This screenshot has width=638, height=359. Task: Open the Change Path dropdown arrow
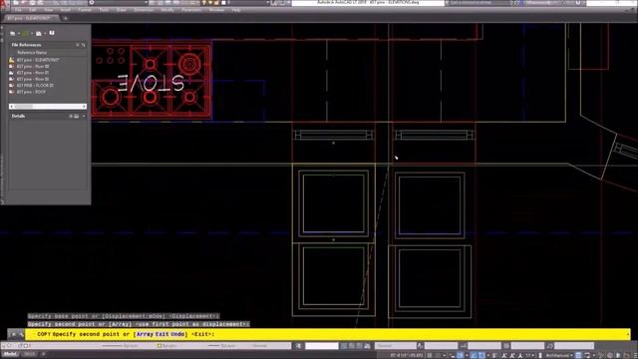pyautogui.click(x=45, y=33)
